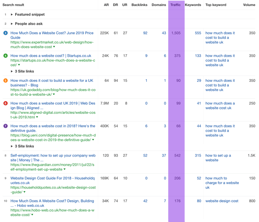Click the 37 domains link for Guardian

(x=164, y=156)
